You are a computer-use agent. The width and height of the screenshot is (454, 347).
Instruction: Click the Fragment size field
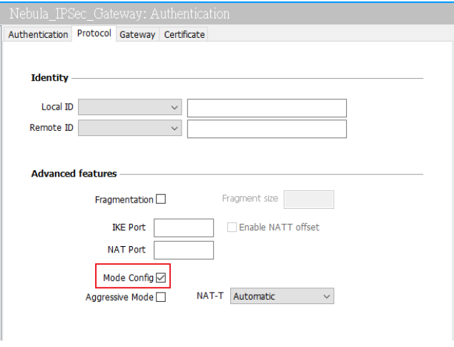point(309,200)
